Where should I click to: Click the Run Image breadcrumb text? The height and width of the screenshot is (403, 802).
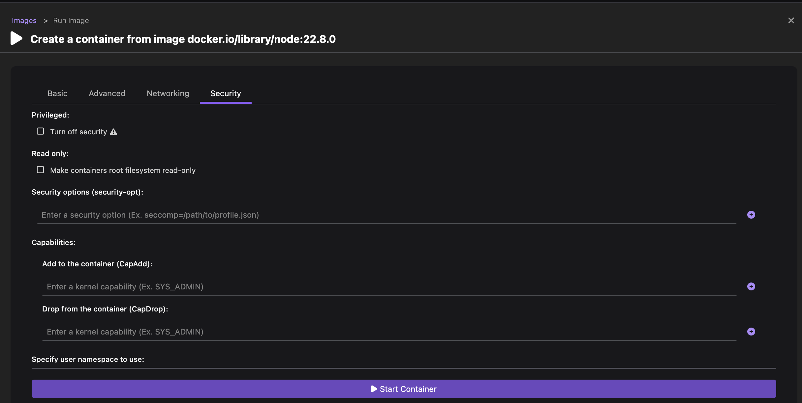[x=71, y=20]
